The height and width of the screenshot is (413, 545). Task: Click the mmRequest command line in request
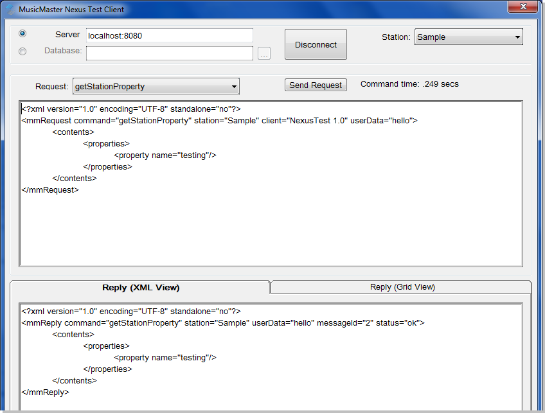pos(219,121)
